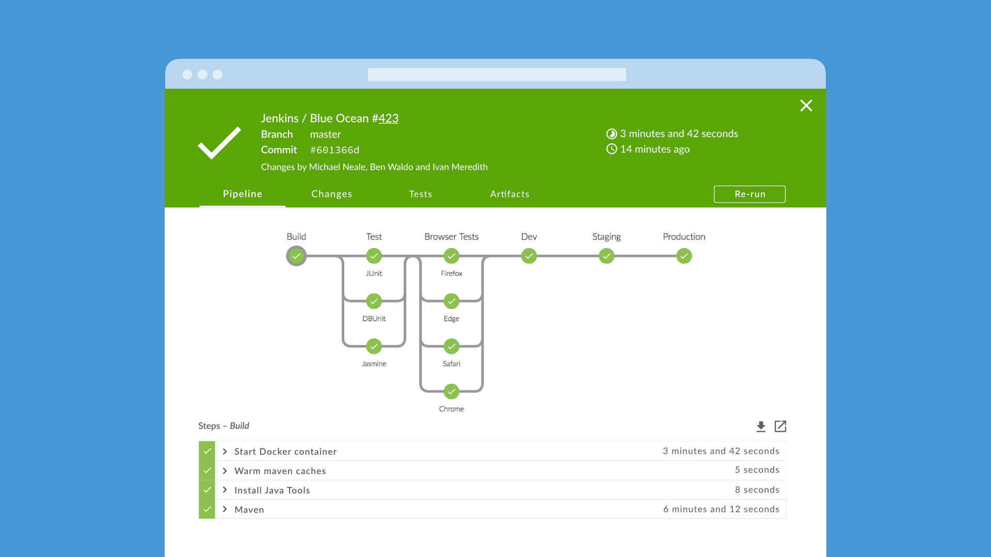
Task: Click the Re-run button
Action: click(x=749, y=194)
